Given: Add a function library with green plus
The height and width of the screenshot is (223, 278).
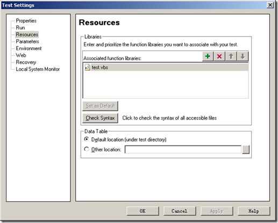Looking at the screenshot, I should tap(208, 57).
